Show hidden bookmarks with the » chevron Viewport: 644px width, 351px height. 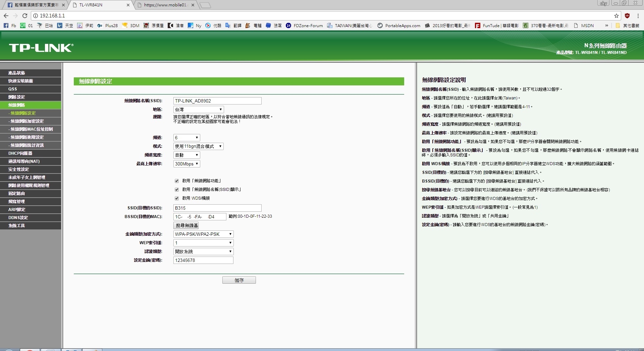click(606, 25)
